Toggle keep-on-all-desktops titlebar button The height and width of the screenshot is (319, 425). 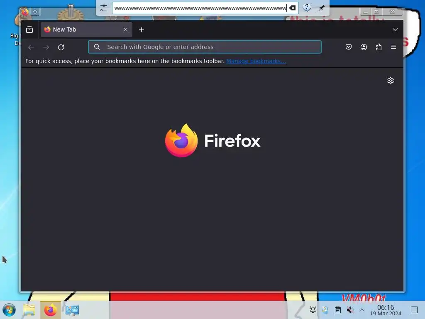pyautogui.click(x=35, y=12)
